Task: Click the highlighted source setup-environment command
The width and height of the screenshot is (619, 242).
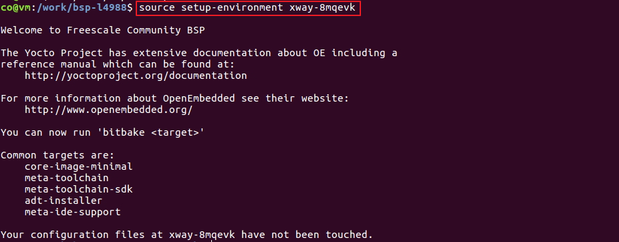Action: [248, 8]
